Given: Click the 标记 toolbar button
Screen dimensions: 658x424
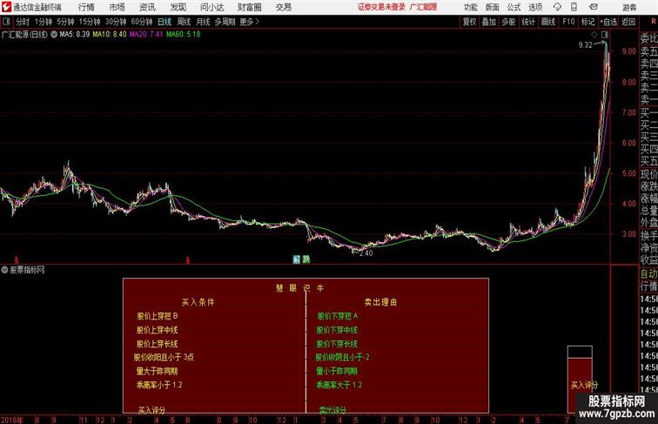Looking at the screenshot, I should coord(587,22).
